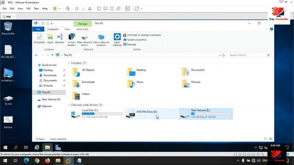
Task: Expand the address bar history dropdown
Action: [x=220, y=55]
